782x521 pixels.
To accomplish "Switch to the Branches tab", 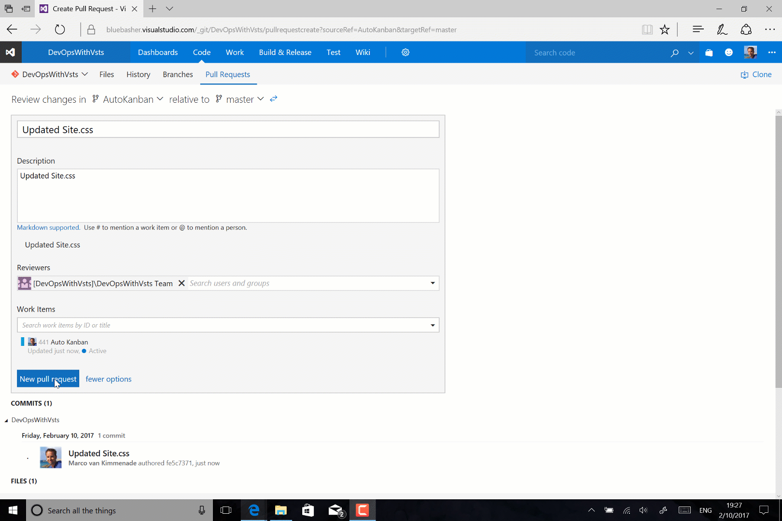I will [x=178, y=74].
